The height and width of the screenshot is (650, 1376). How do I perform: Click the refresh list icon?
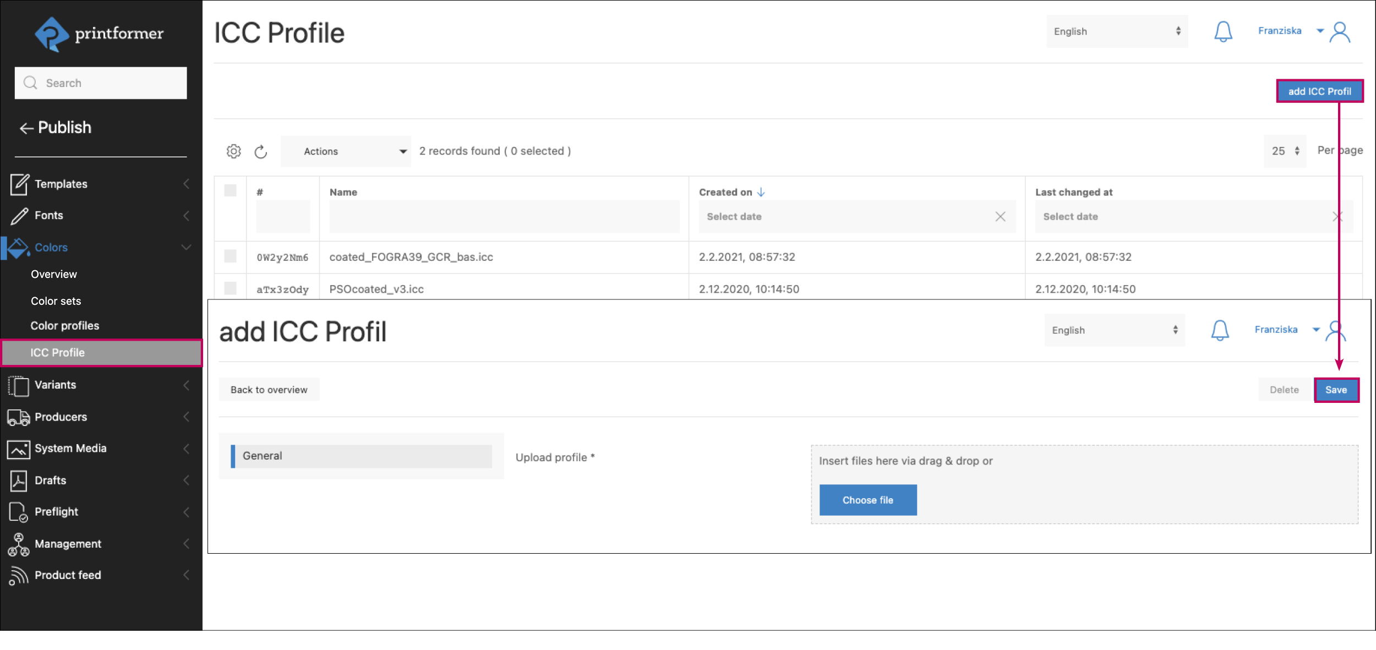tap(261, 151)
